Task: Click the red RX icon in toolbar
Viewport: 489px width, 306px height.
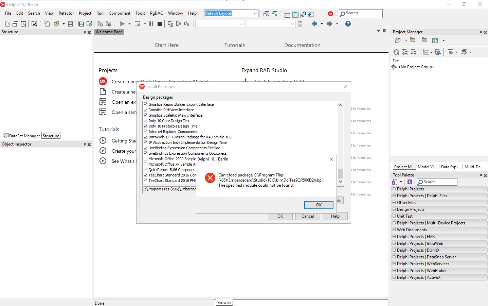Action: point(330,14)
